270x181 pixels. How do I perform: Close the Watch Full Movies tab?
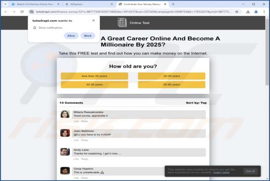(x=58, y=4)
